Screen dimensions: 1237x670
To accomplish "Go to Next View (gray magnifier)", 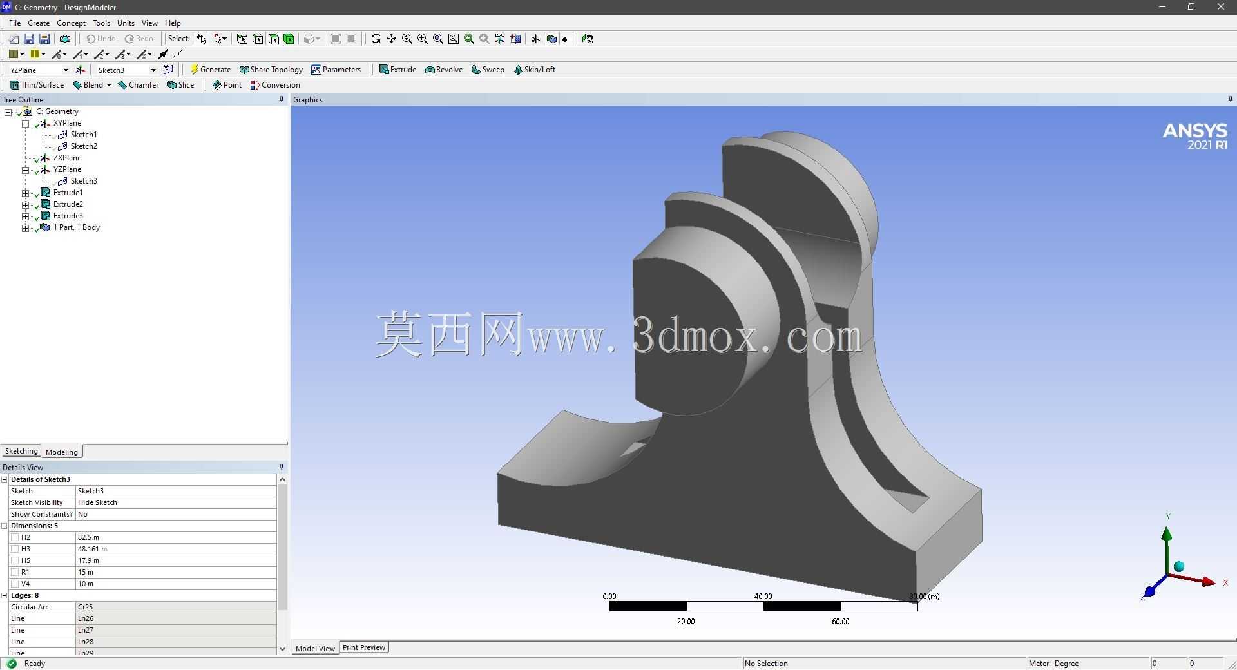I will pyautogui.click(x=484, y=39).
